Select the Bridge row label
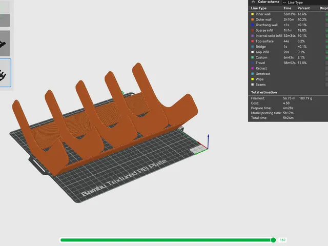 (261, 47)
